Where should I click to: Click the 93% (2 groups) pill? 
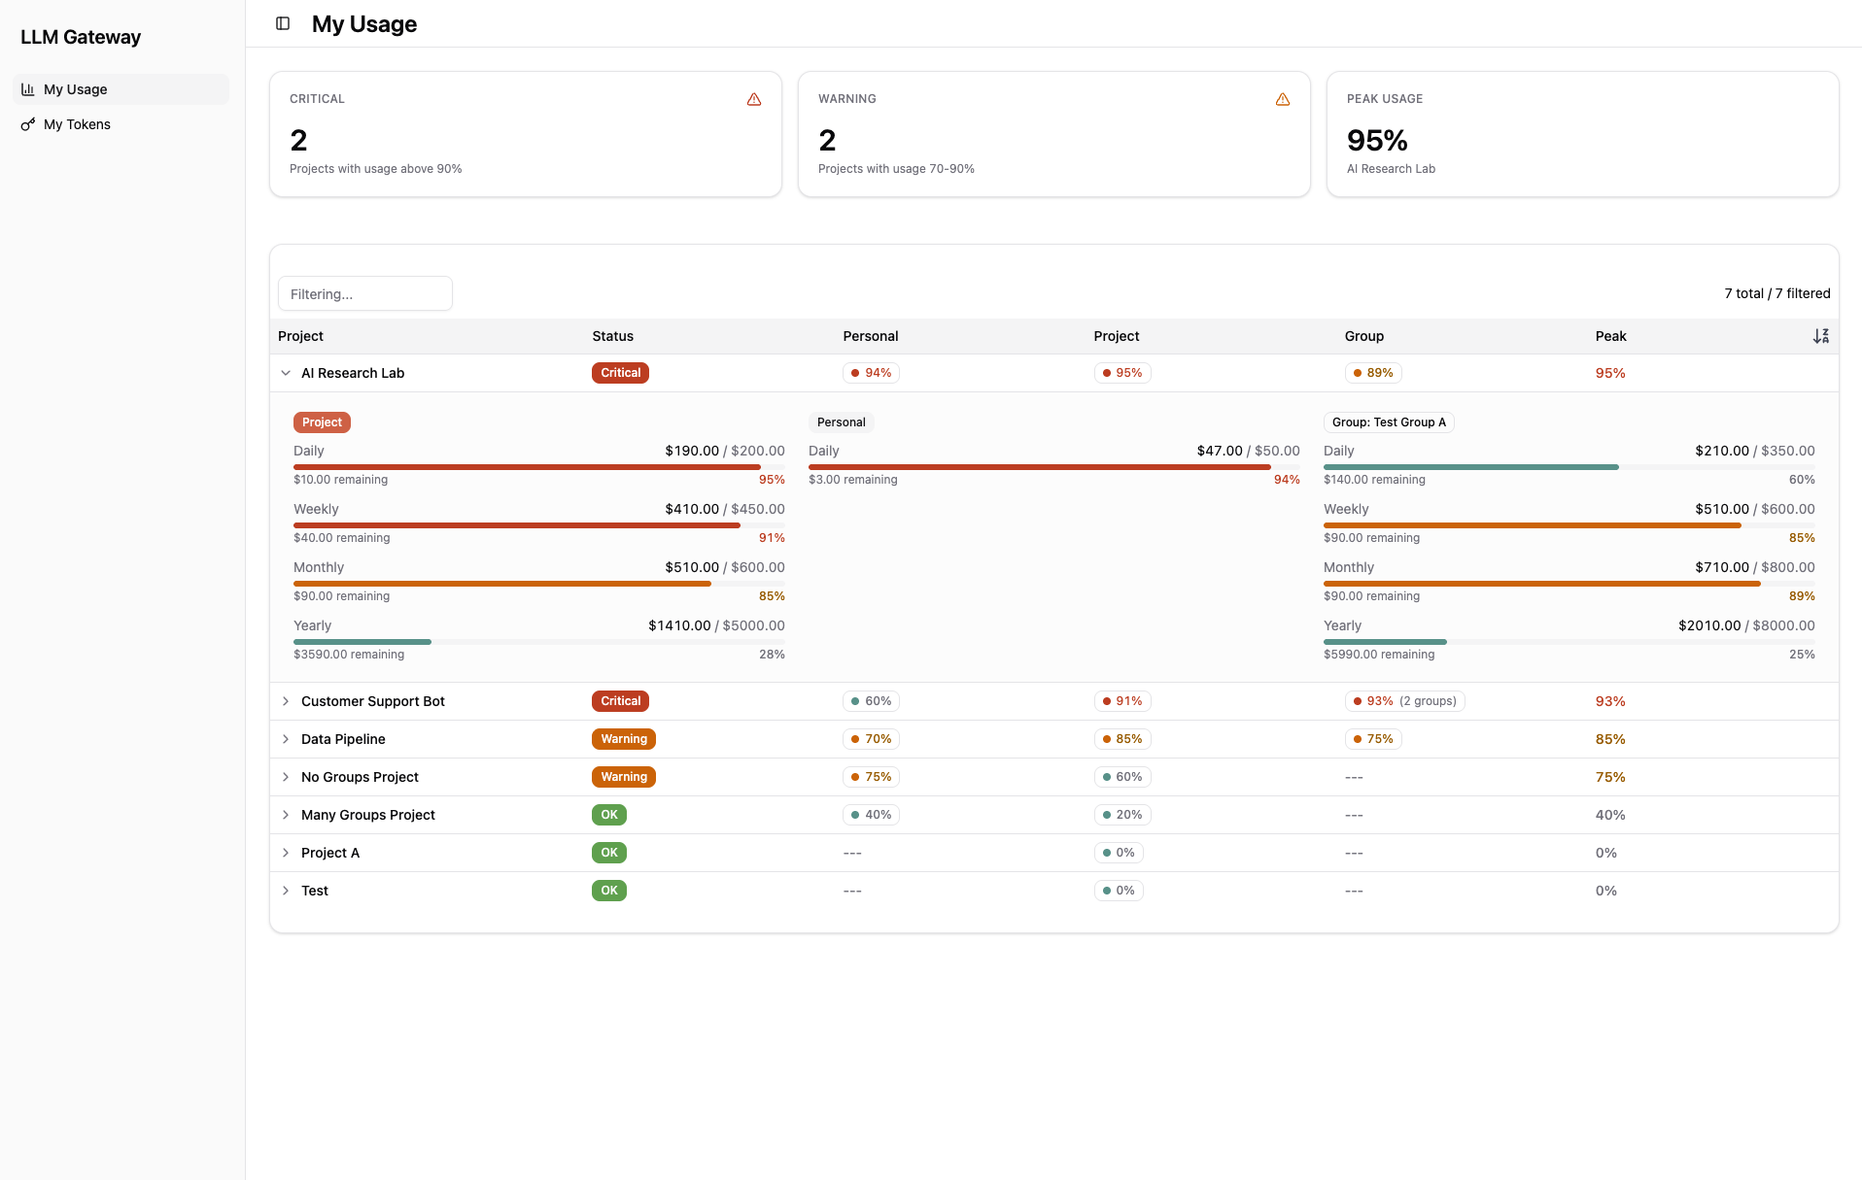tap(1405, 701)
